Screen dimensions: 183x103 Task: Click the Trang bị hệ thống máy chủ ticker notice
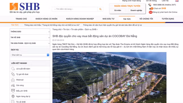[x=52, y=25]
